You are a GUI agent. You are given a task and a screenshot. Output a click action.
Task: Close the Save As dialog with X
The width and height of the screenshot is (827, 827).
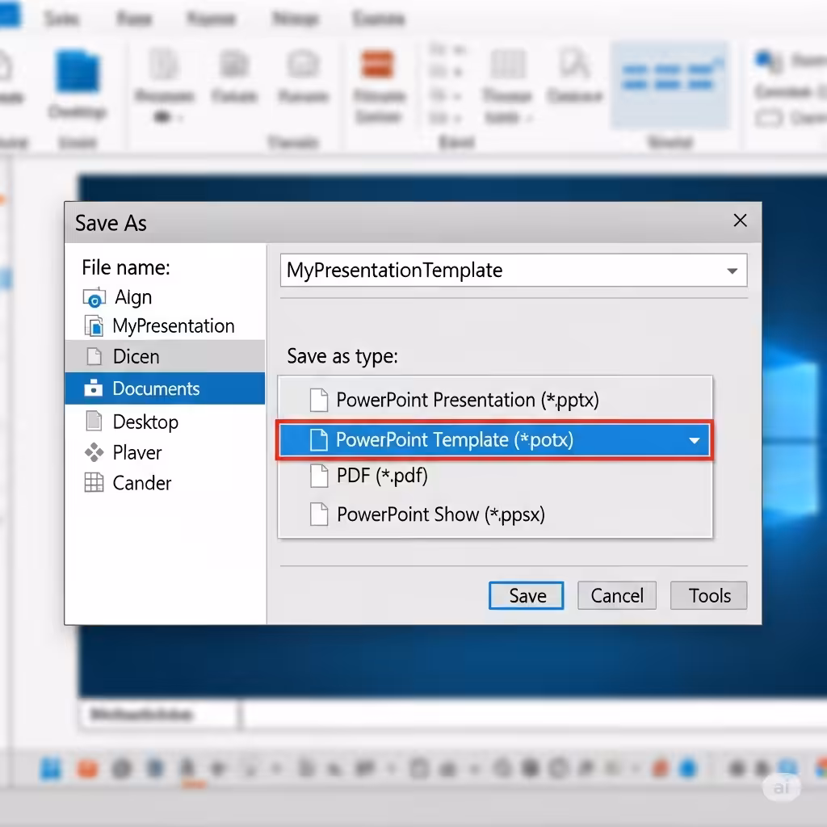(740, 220)
